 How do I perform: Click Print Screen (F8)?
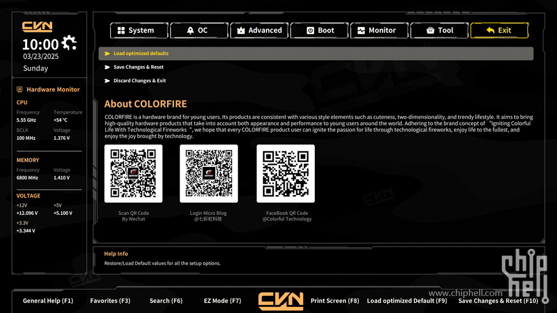[x=335, y=301]
